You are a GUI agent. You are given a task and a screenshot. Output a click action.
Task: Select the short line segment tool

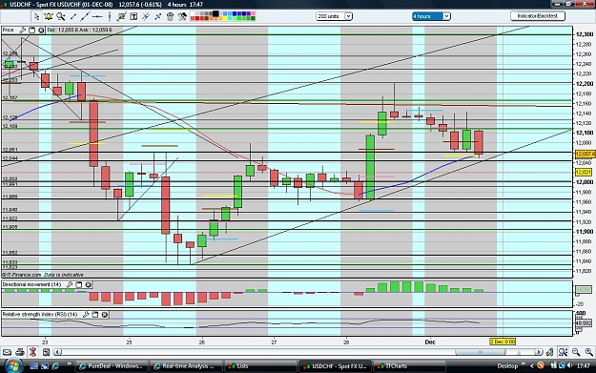point(73,16)
